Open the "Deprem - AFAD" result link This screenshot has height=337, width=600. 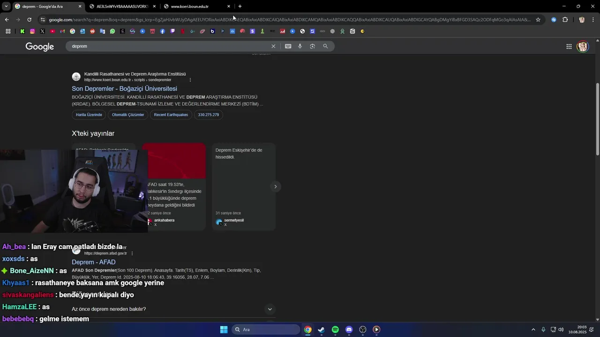click(93, 262)
